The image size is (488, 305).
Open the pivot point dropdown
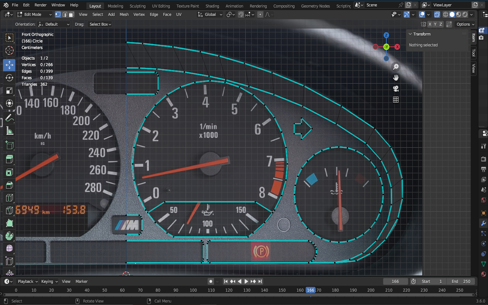230,15
